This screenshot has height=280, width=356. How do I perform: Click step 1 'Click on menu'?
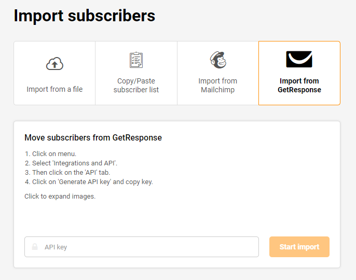tap(51, 154)
